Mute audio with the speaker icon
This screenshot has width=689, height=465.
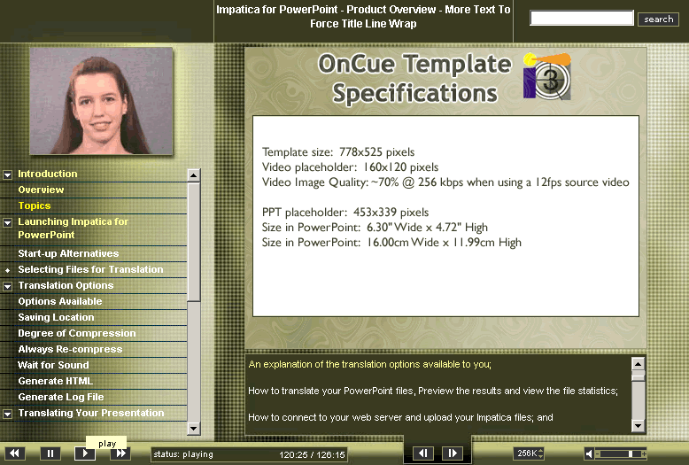[589, 453]
